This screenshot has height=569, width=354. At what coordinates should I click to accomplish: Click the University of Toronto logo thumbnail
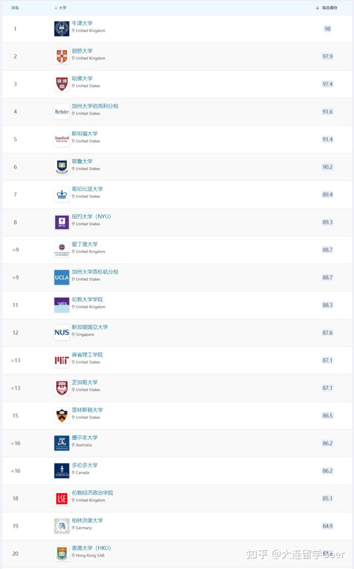61,470
